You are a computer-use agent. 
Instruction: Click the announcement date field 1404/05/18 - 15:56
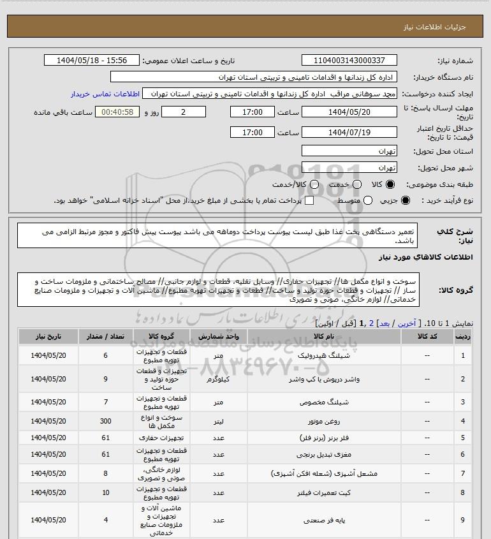point(92,60)
